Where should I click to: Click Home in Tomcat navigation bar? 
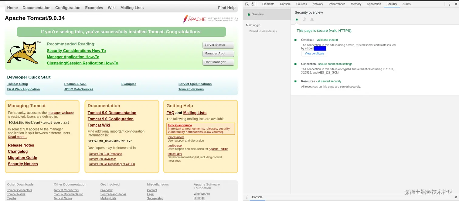coord(12,8)
